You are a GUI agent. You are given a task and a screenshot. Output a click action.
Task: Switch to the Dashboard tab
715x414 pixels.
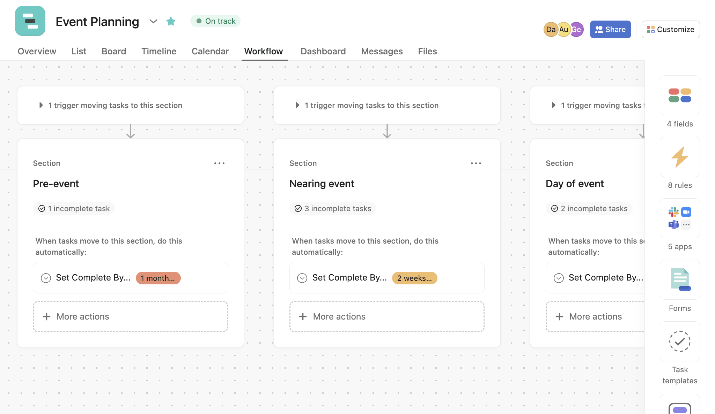(x=323, y=50)
